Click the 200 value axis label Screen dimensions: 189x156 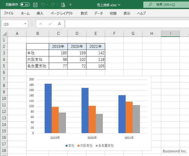[x=31, y=79]
